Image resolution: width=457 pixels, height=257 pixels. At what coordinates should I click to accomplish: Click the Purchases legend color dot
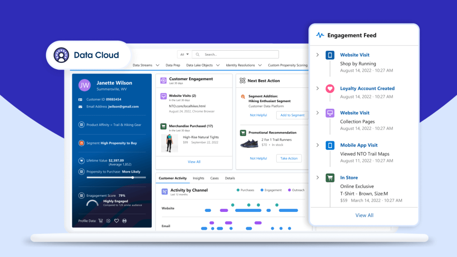tap(238, 190)
